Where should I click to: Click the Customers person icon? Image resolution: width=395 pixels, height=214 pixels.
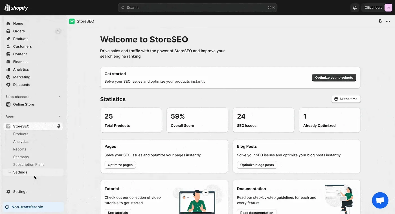[x=8, y=46]
